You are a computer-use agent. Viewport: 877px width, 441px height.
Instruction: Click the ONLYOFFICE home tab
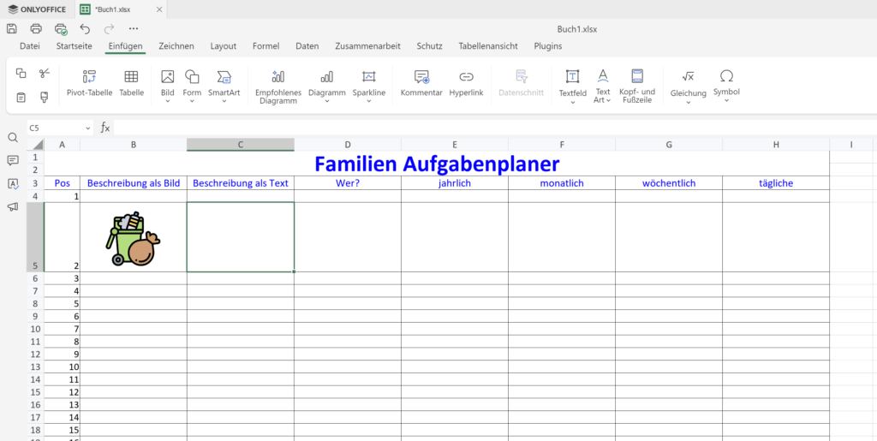tap(37, 9)
